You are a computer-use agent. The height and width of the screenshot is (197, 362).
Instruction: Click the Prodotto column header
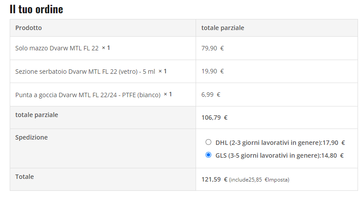click(x=29, y=28)
